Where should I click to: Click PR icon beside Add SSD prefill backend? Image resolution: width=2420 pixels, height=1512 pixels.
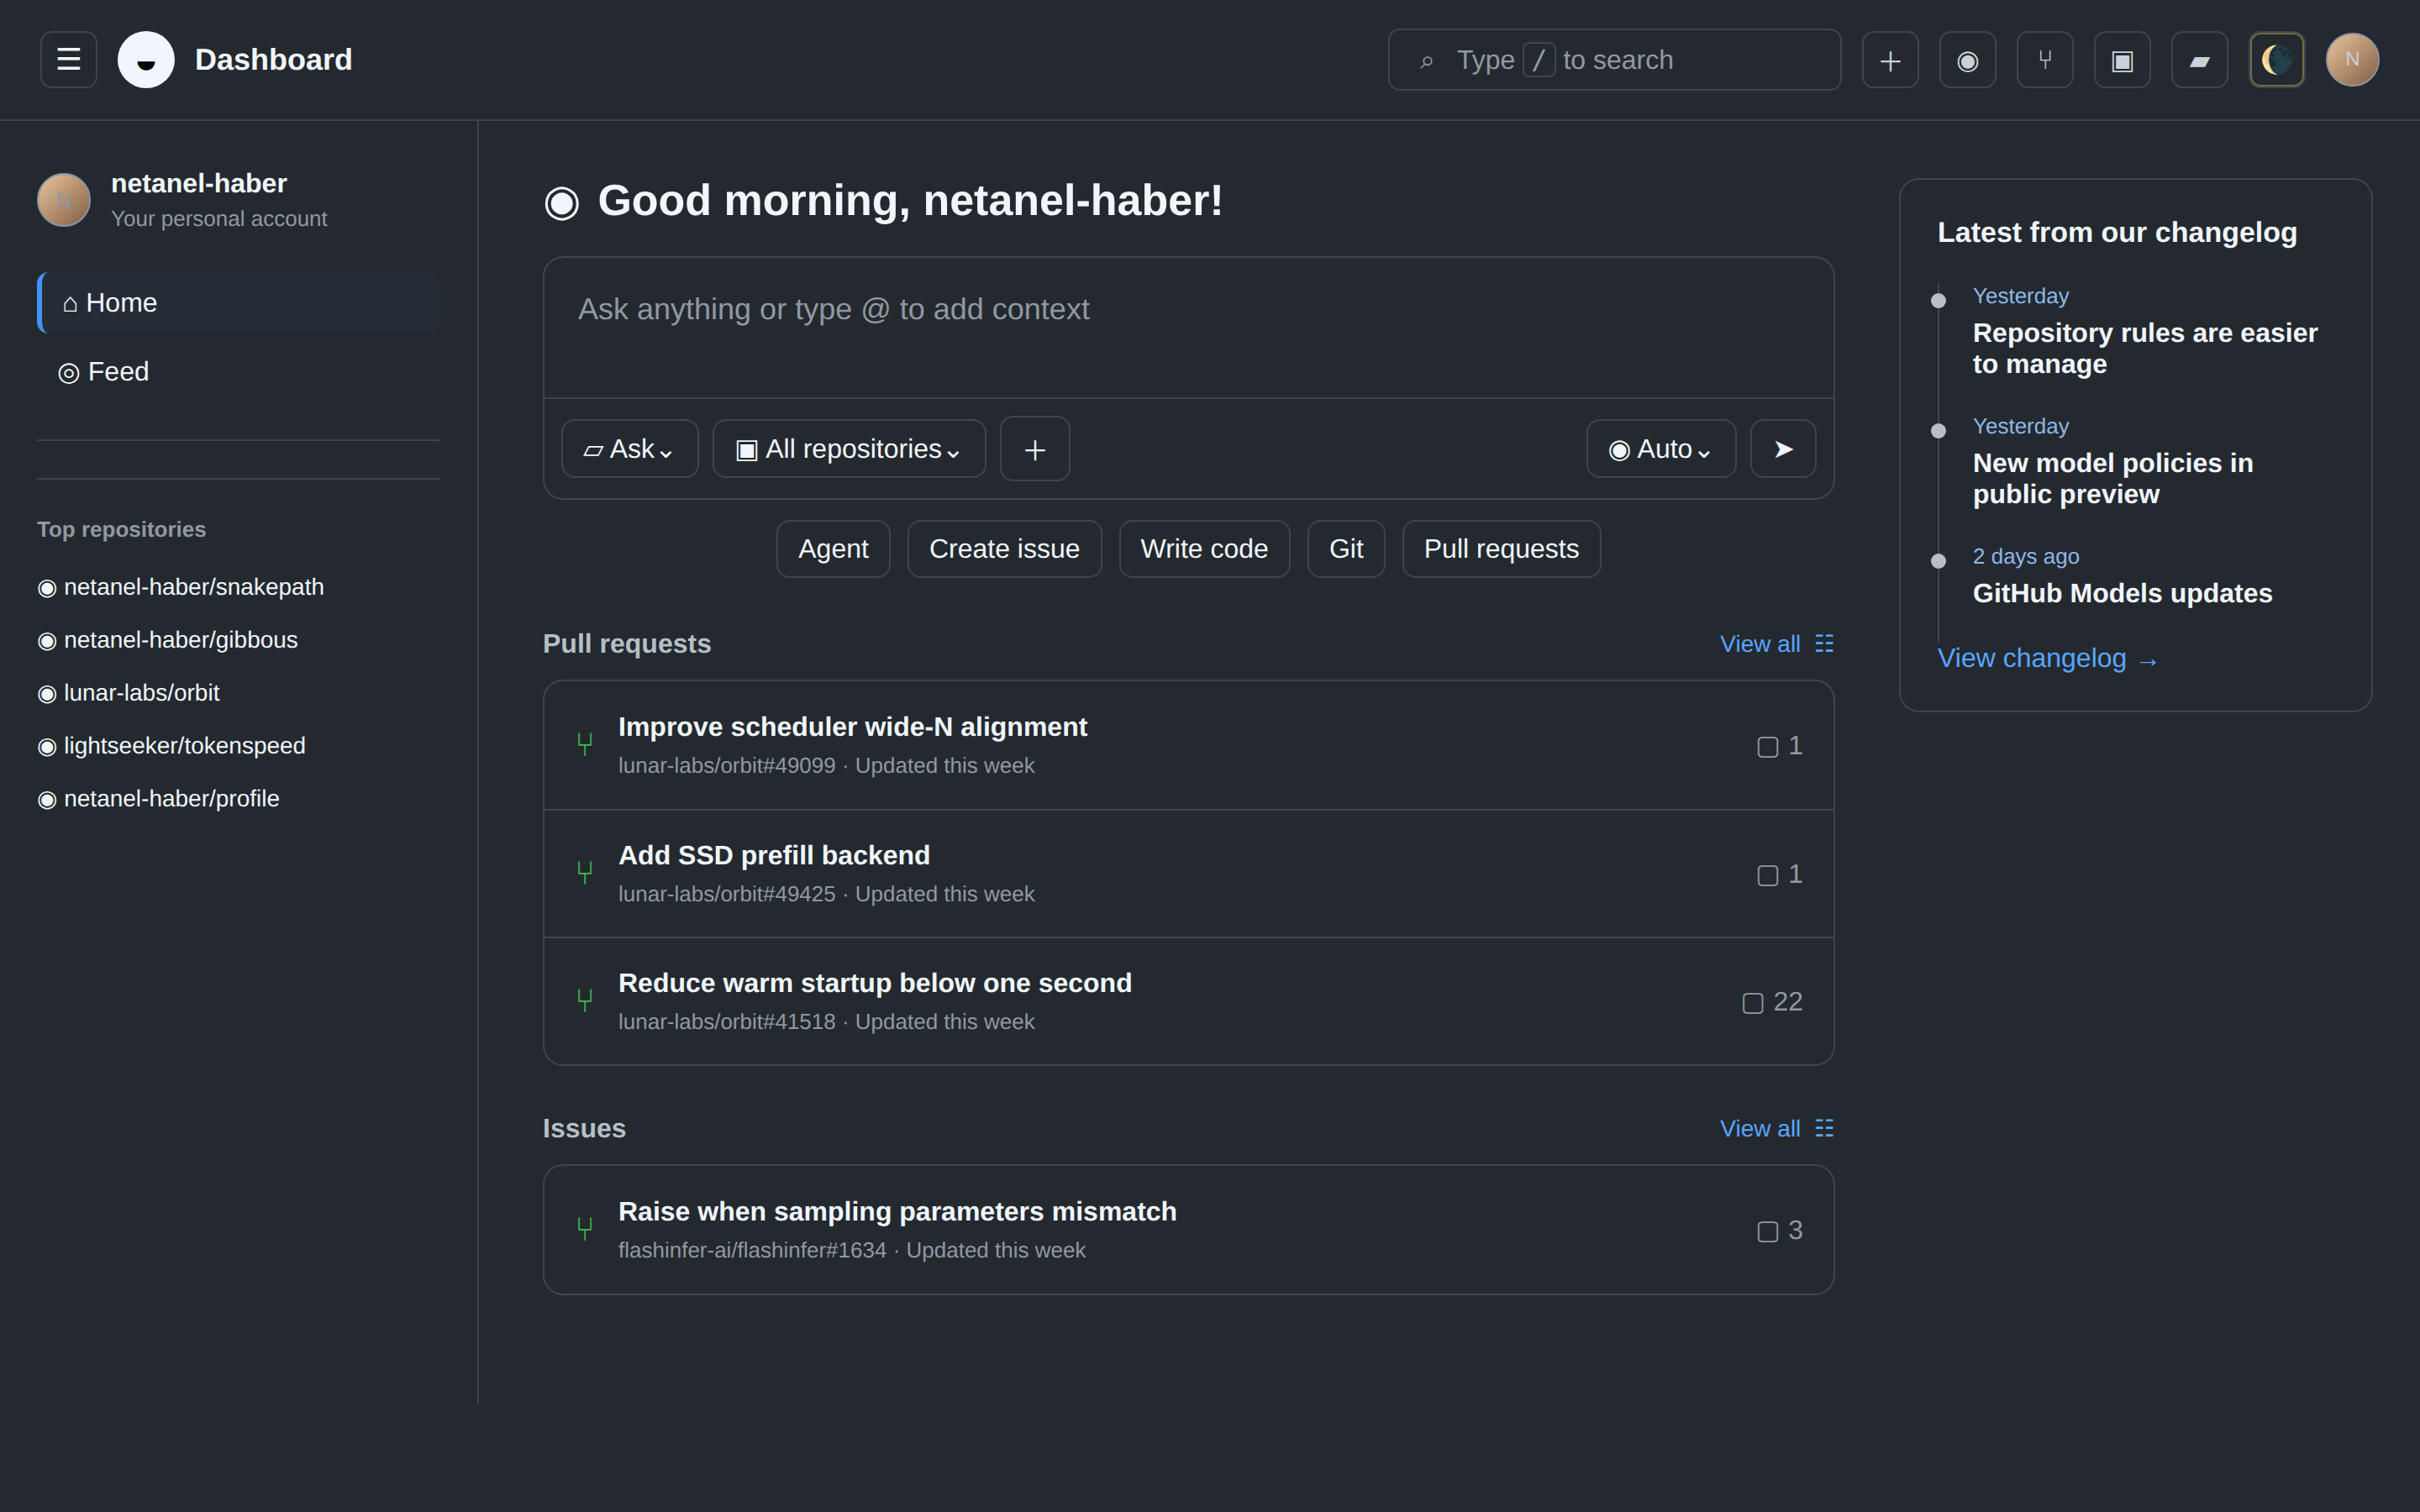pyautogui.click(x=585, y=873)
